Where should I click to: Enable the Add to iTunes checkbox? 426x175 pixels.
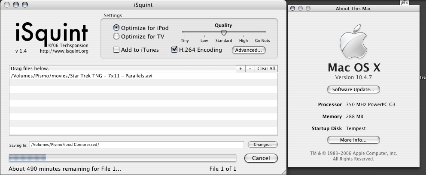(116, 50)
